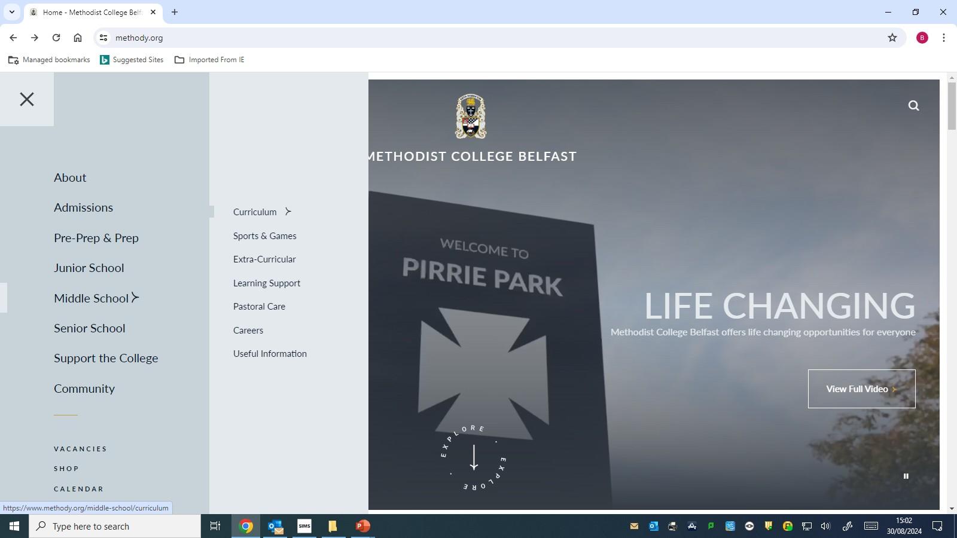Open the Managed bookmarks folder

[49, 60]
